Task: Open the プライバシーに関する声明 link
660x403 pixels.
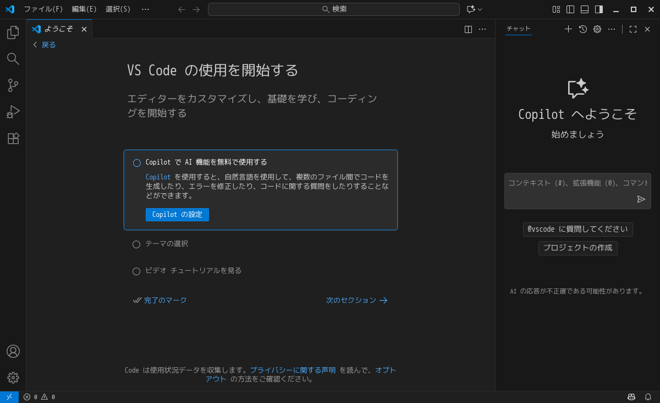Action: coord(293,370)
